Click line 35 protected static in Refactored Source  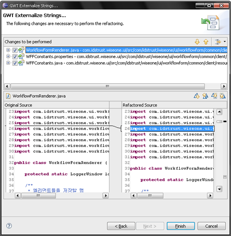(177, 180)
